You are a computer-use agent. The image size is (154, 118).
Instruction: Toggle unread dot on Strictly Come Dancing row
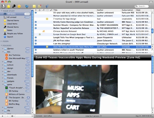coord(36,22)
